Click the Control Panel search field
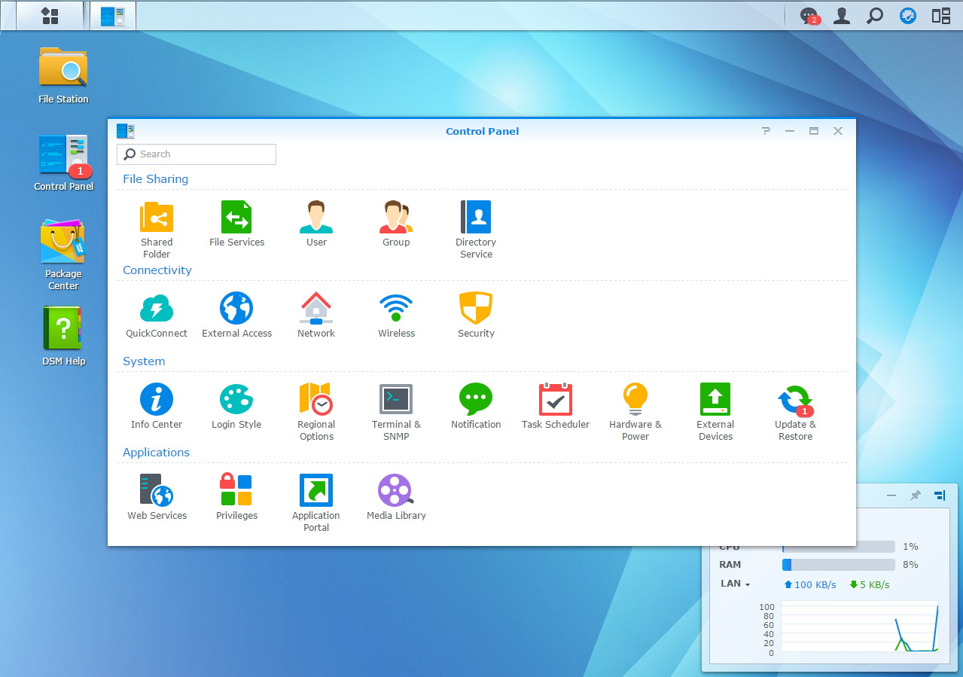Image resolution: width=963 pixels, height=677 pixels. pos(197,154)
